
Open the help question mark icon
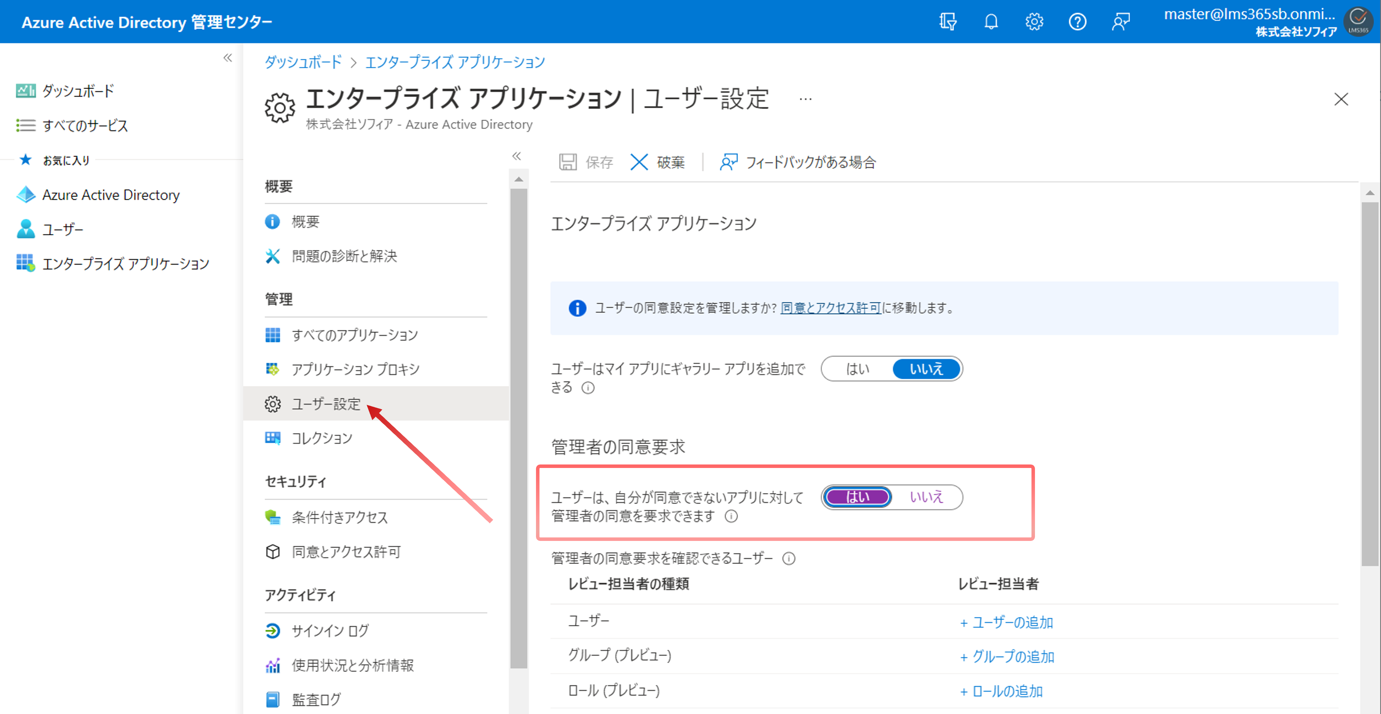click(1078, 22)
